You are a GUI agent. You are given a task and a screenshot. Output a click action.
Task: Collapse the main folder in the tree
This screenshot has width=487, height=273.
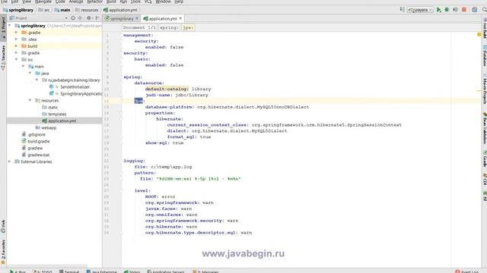pos(24,67)
